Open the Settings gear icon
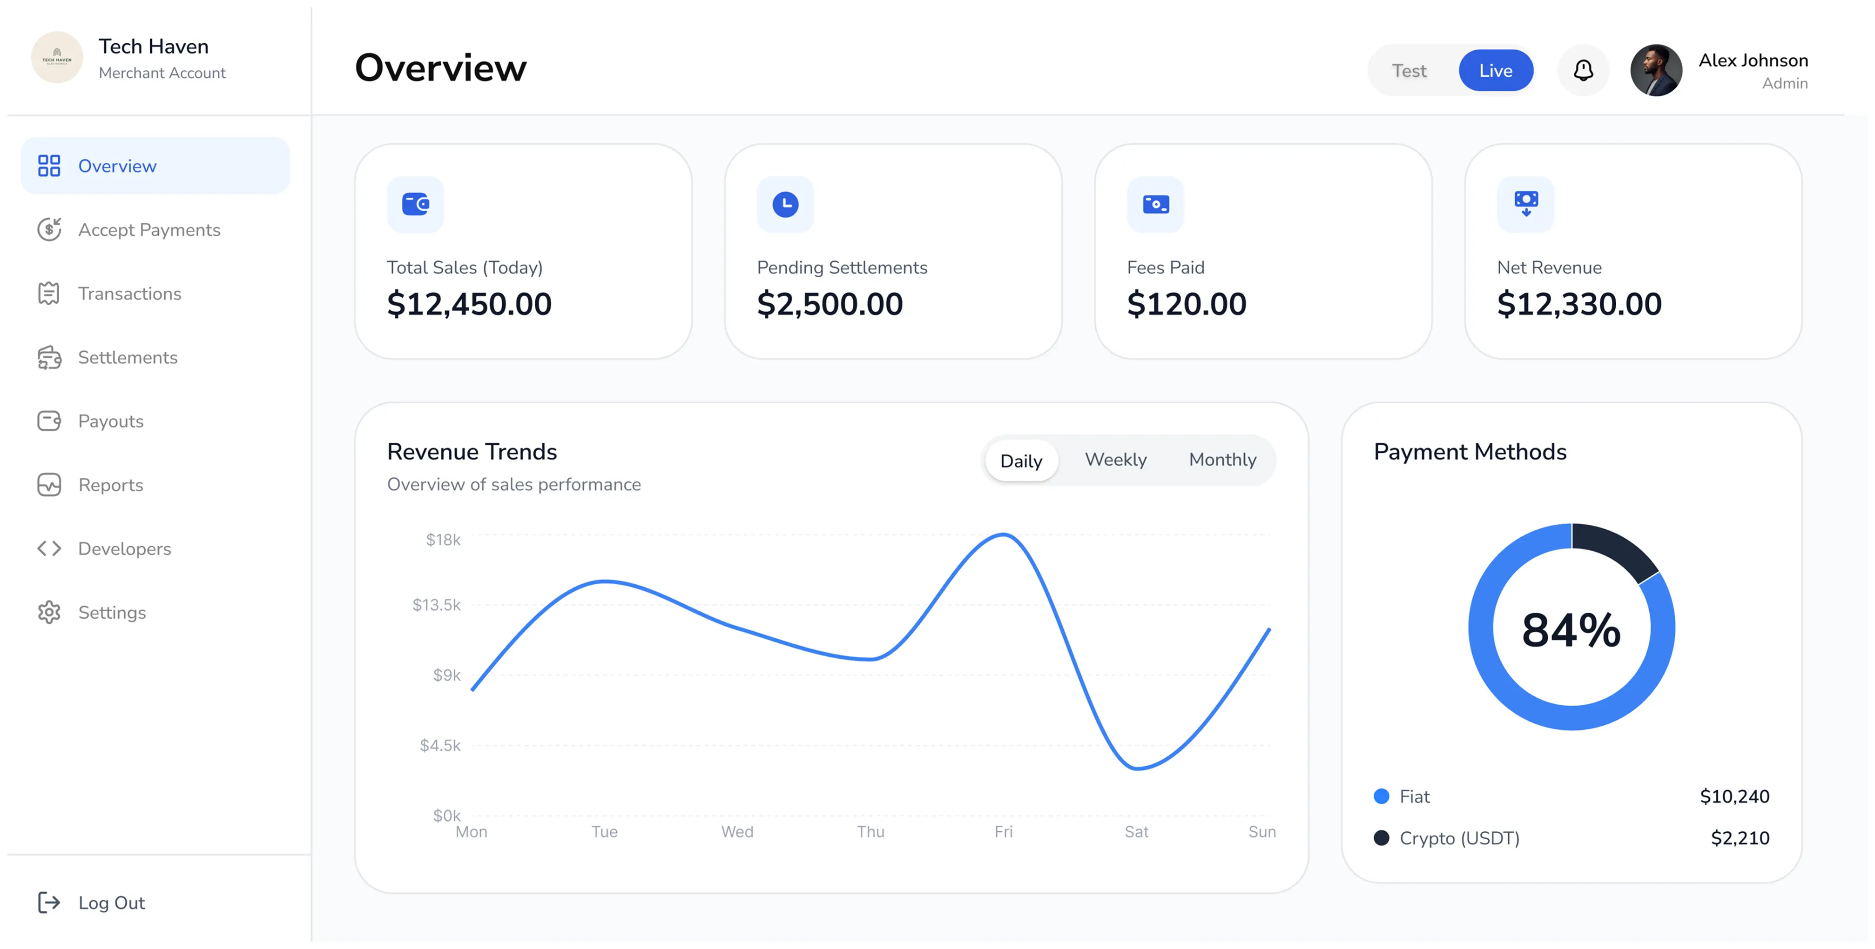 pos(49,612)
